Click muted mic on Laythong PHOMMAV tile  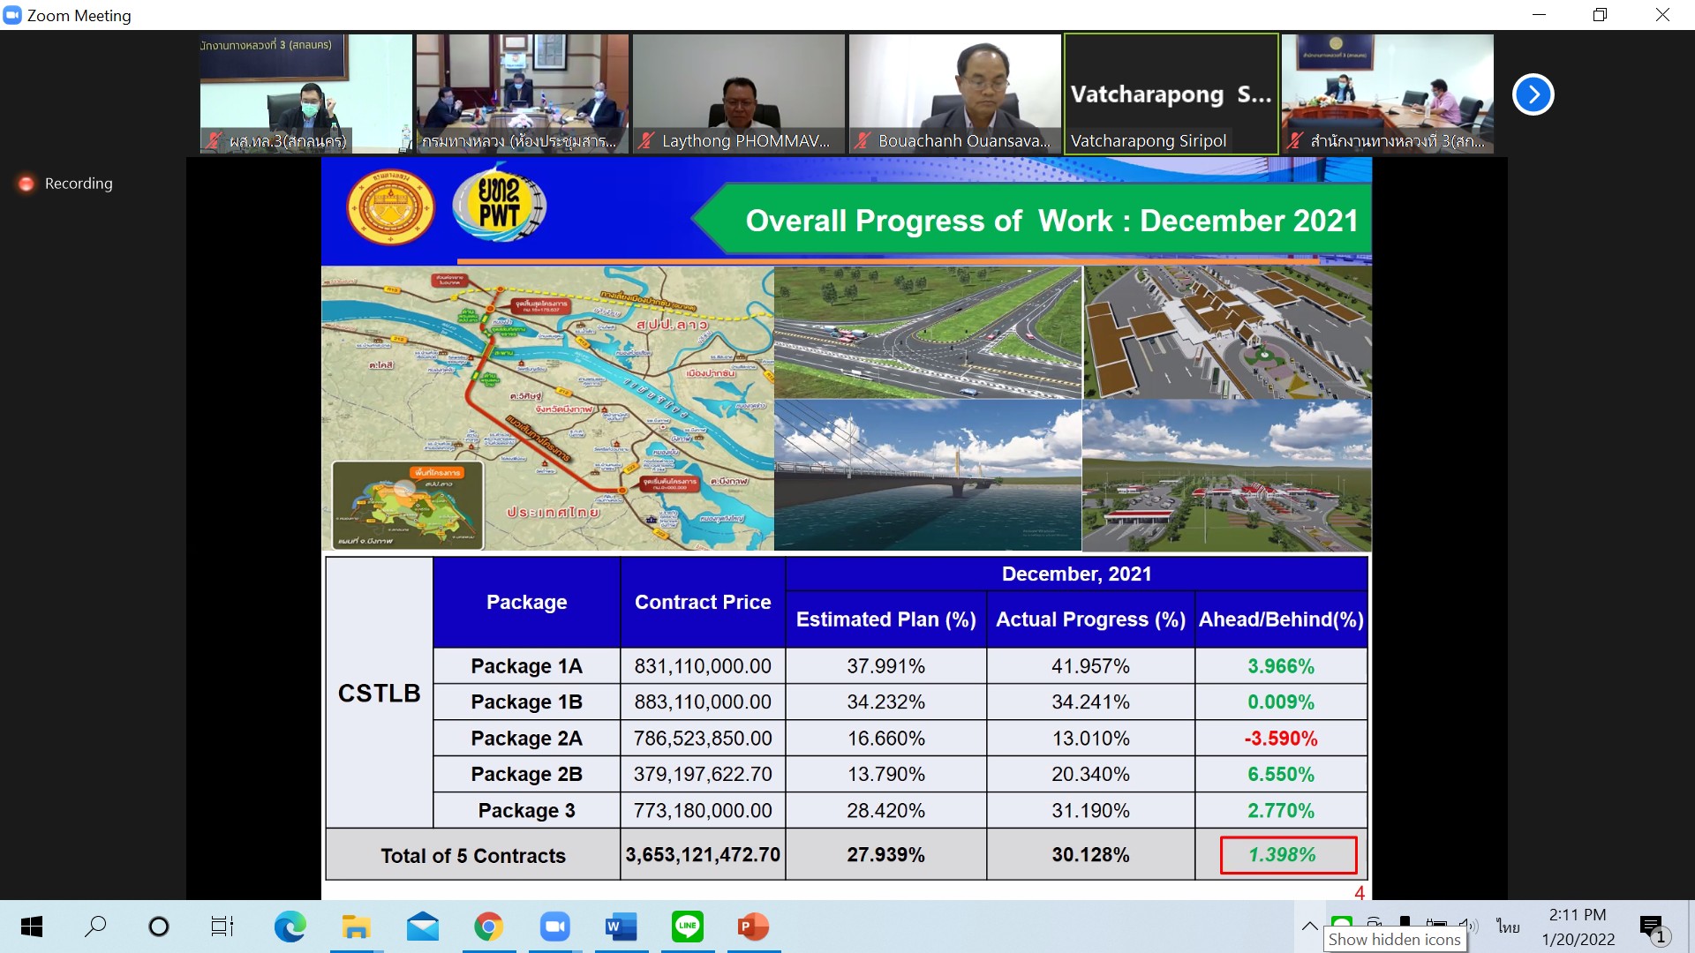646,140
